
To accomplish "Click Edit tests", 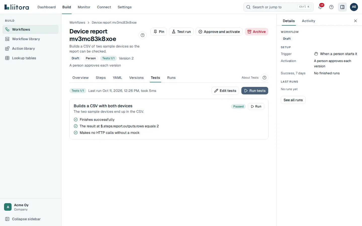I will tap(225, 91).
